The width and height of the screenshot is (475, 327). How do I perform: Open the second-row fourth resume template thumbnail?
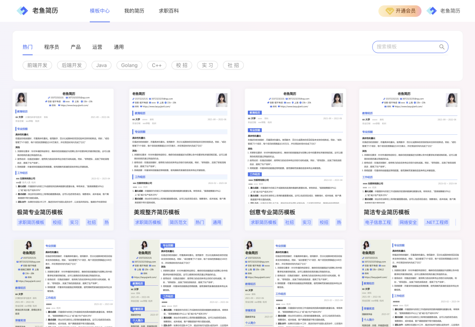(411, 283)
